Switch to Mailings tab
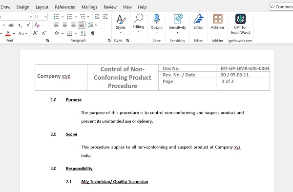 89,7
